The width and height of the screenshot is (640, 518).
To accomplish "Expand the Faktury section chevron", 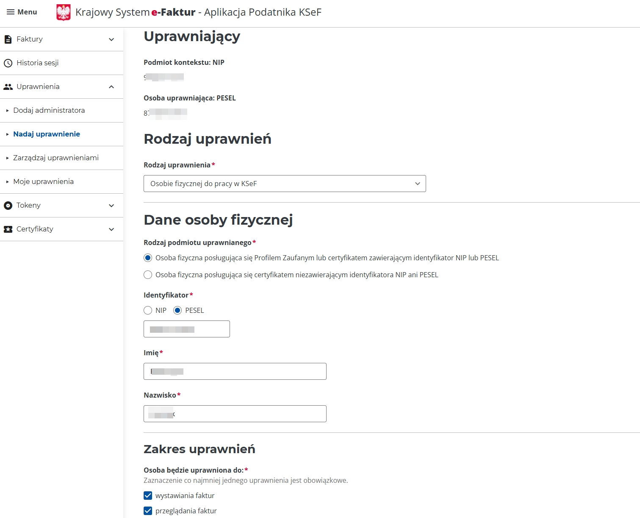I will click(111, 39).
